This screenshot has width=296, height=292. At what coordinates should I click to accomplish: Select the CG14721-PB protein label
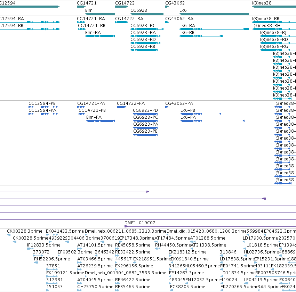click(x=92, y=110)
